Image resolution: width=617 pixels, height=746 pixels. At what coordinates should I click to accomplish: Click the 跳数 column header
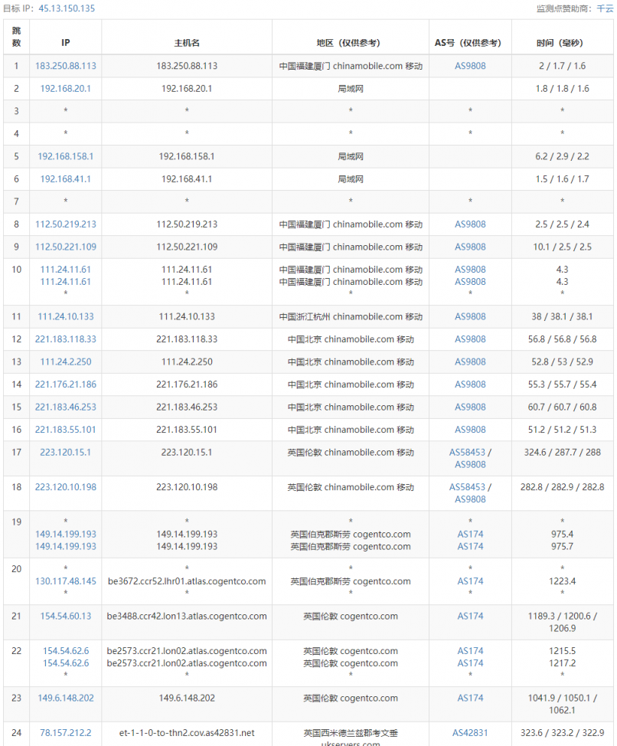(x=17, y=37)
